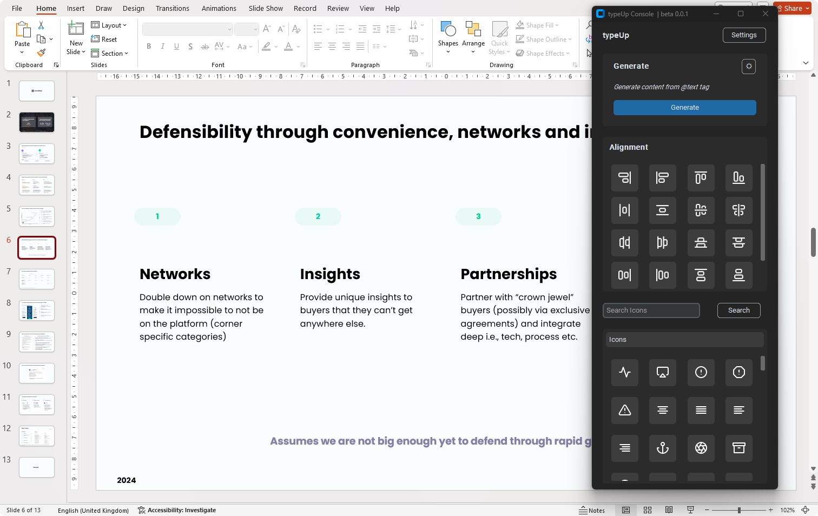The width and height of the screenshot is (818, 516).
Task: Open the Generate settings gear icon
Action: [x=748, y=66]
